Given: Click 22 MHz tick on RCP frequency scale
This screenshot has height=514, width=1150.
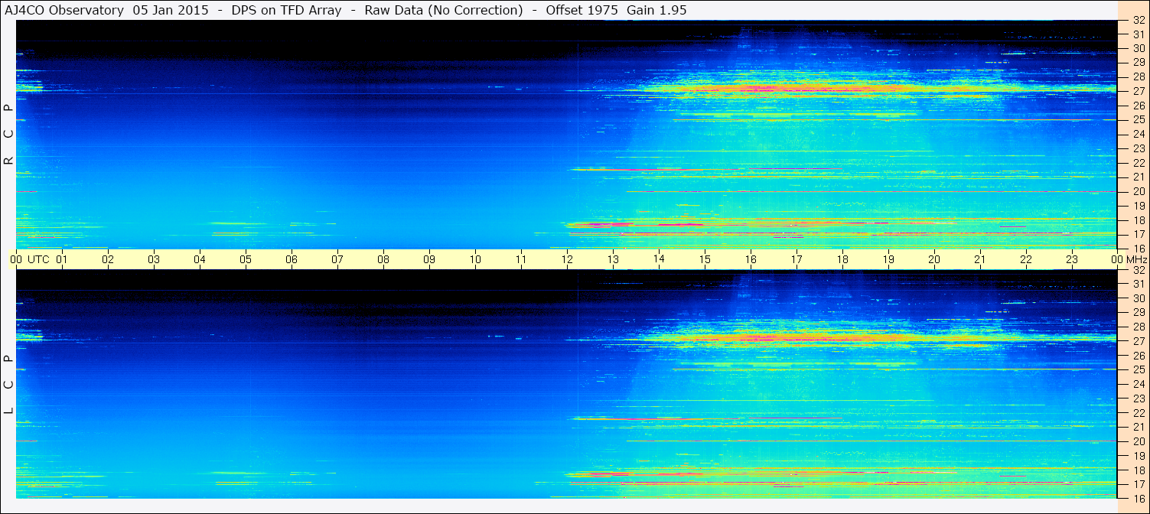Looking at the screenshot, I should 1138,163.
